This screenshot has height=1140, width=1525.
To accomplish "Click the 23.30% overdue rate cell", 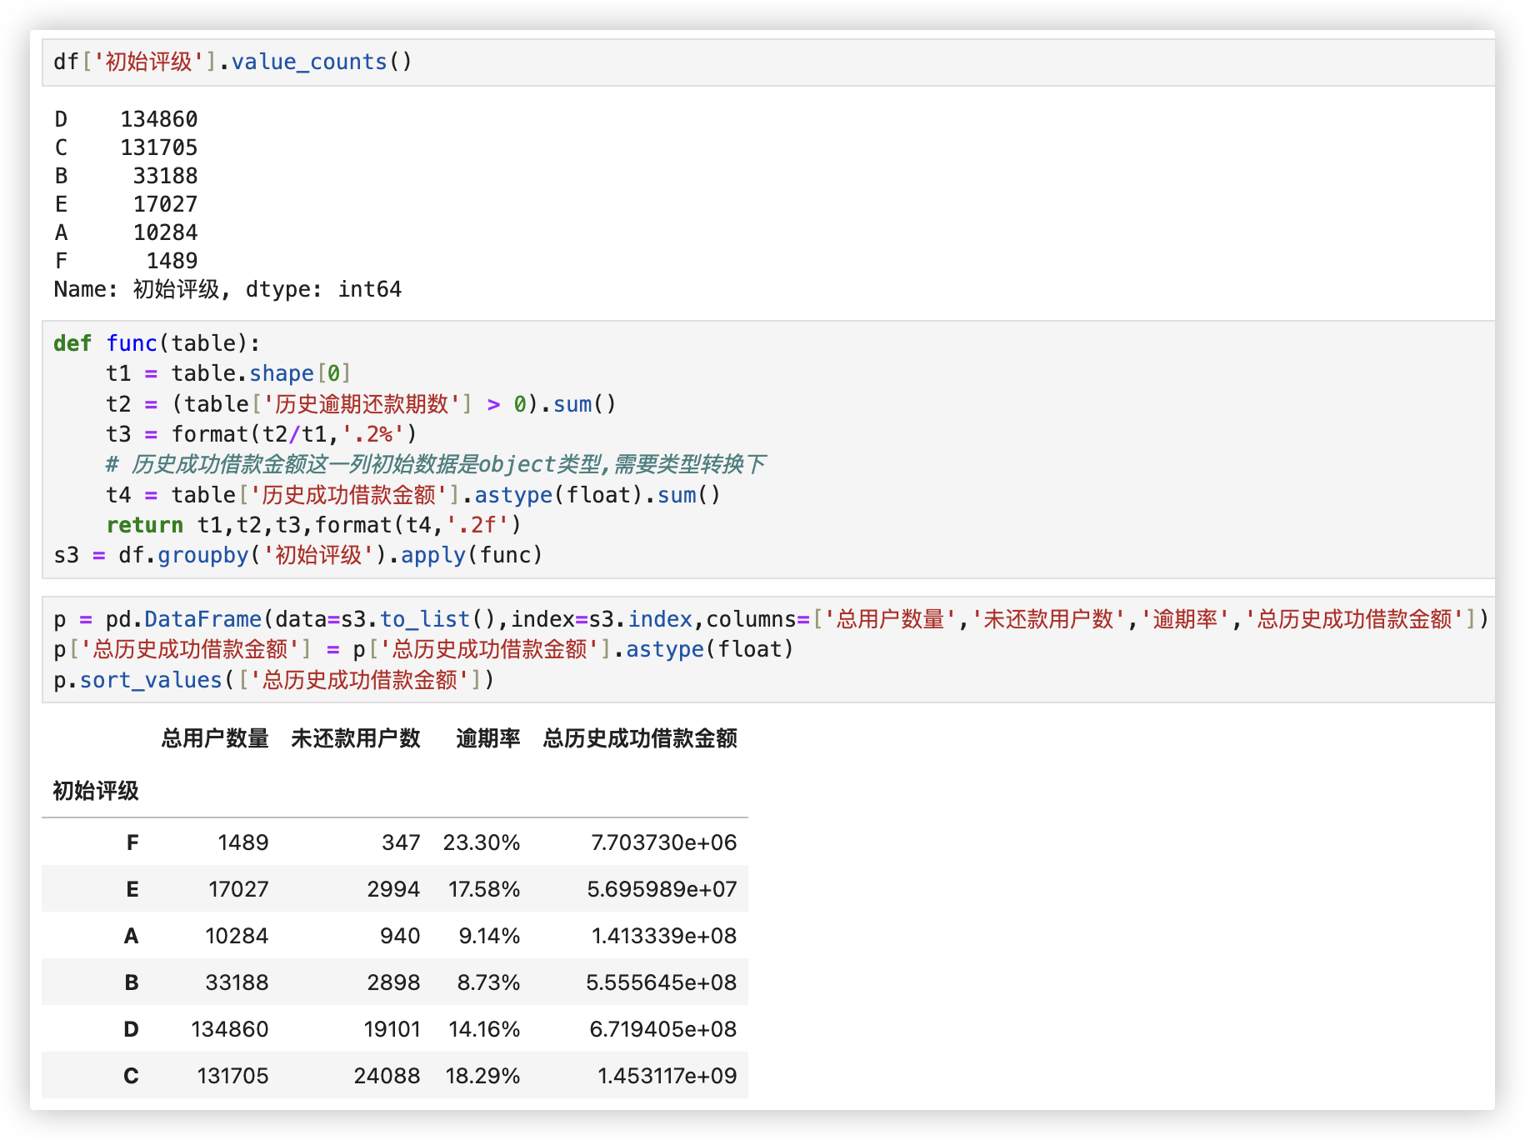I will [481, 842].
